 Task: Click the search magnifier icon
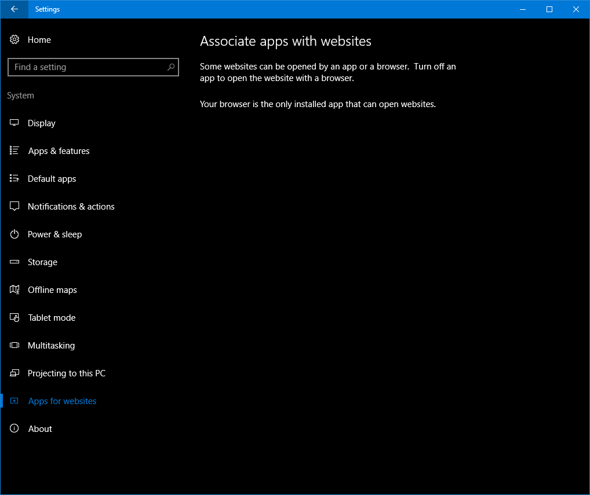tap(171, 67)
